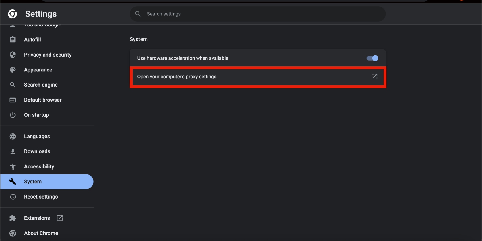Click the Default browser window icon
The width and height of the screenshot is (482, 241).
[13, 100]
